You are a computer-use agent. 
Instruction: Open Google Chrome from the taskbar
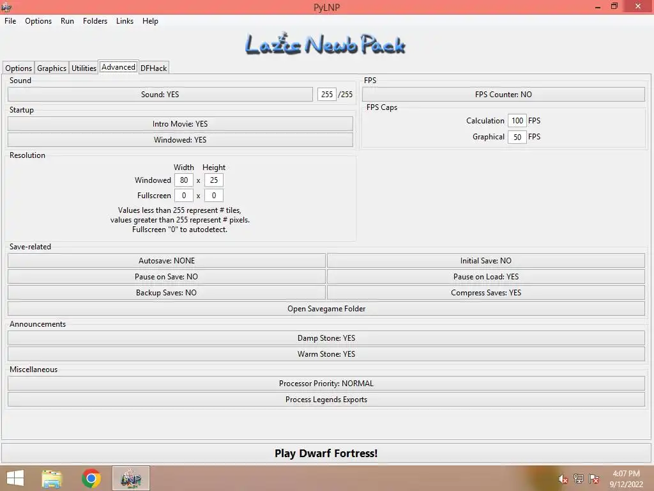pos(91,478)
